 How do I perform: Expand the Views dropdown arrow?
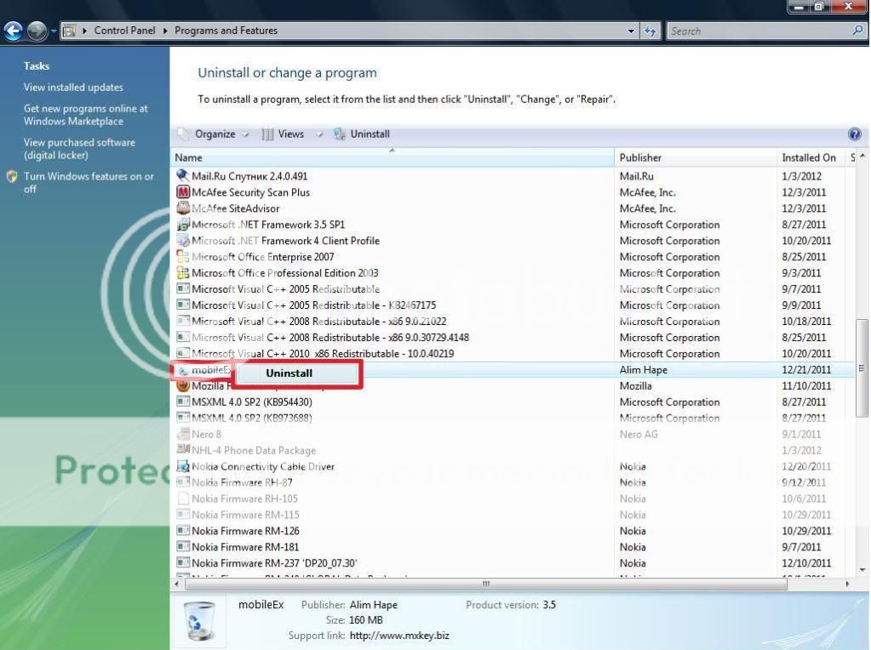point(319,134)
